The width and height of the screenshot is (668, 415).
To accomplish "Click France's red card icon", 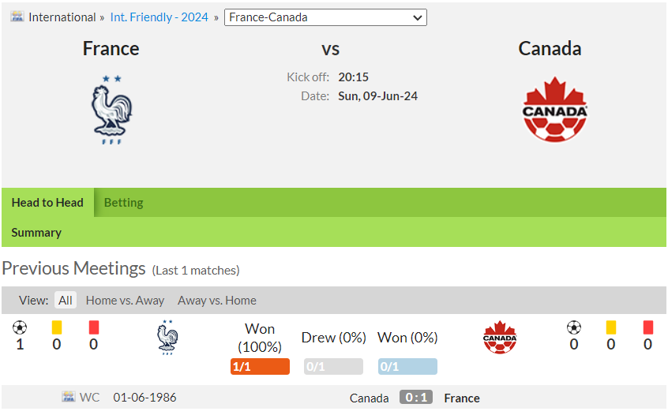I will coord(94,327).
